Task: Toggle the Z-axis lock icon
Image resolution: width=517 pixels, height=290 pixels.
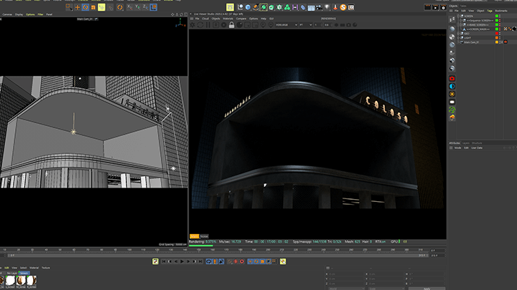Action: tap(145, 7)
